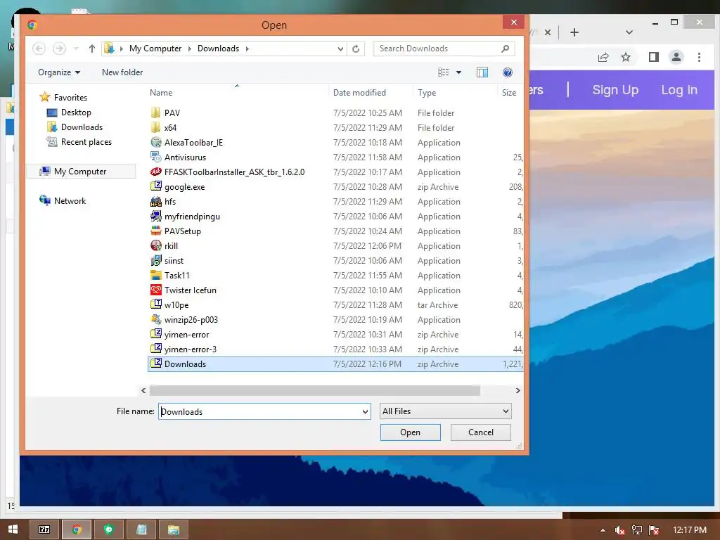Select Desktop in the Favorites list
The image size is (720, 540).
pos(76,112)
